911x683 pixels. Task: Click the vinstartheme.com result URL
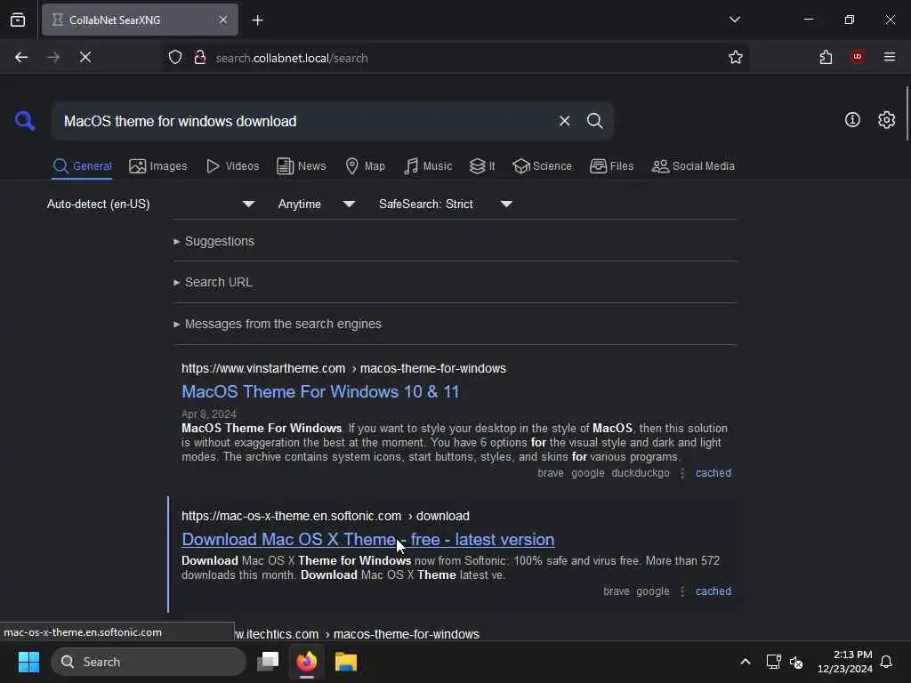(343, 368)
